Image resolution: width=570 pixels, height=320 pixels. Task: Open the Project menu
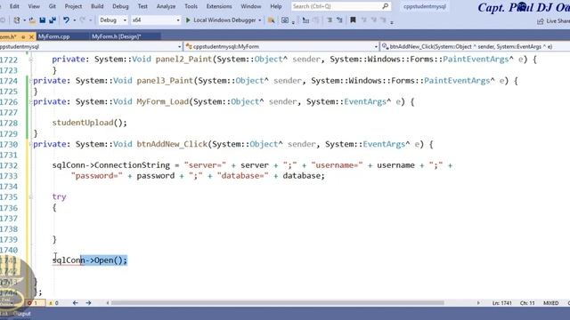click(x=73, y=6)
